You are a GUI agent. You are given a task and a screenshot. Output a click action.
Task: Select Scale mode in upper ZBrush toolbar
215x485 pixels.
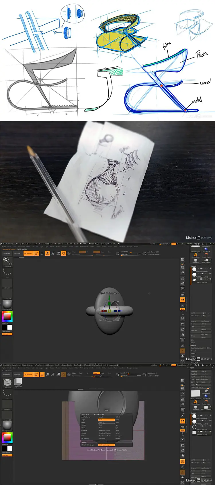click(53, 253)
